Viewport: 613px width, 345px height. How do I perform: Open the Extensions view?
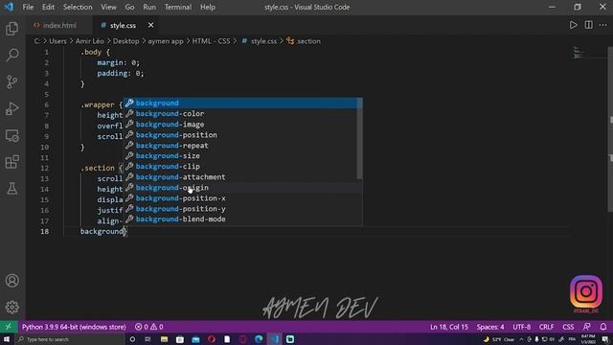coord(12,162)
